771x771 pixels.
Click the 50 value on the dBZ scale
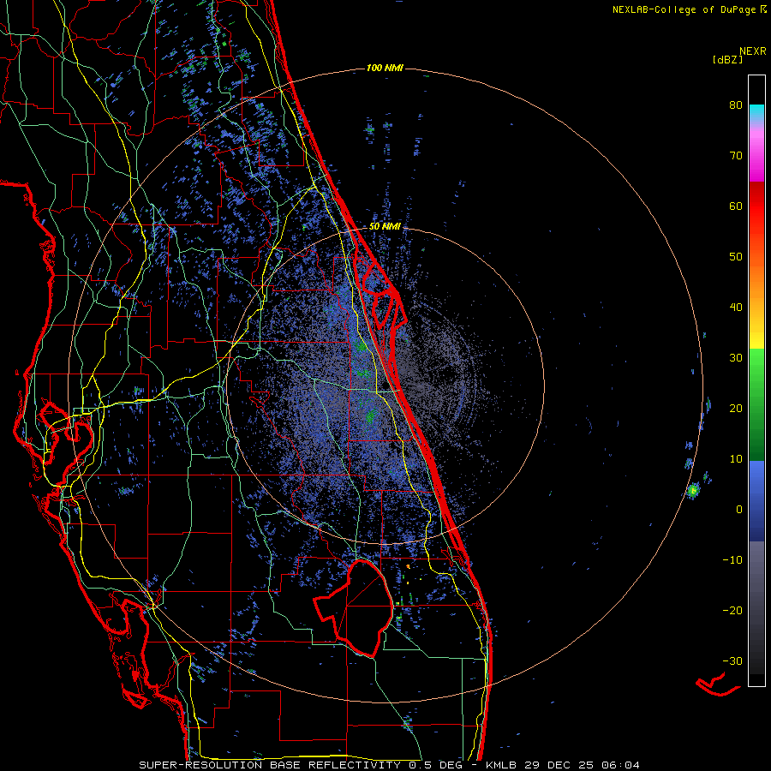pyautogui.click(x=736, y=257)
